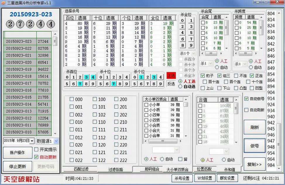Uncheck the 豹子 checkbox
285x185 pixels.
pyautogui.click(x=203, y=76)
